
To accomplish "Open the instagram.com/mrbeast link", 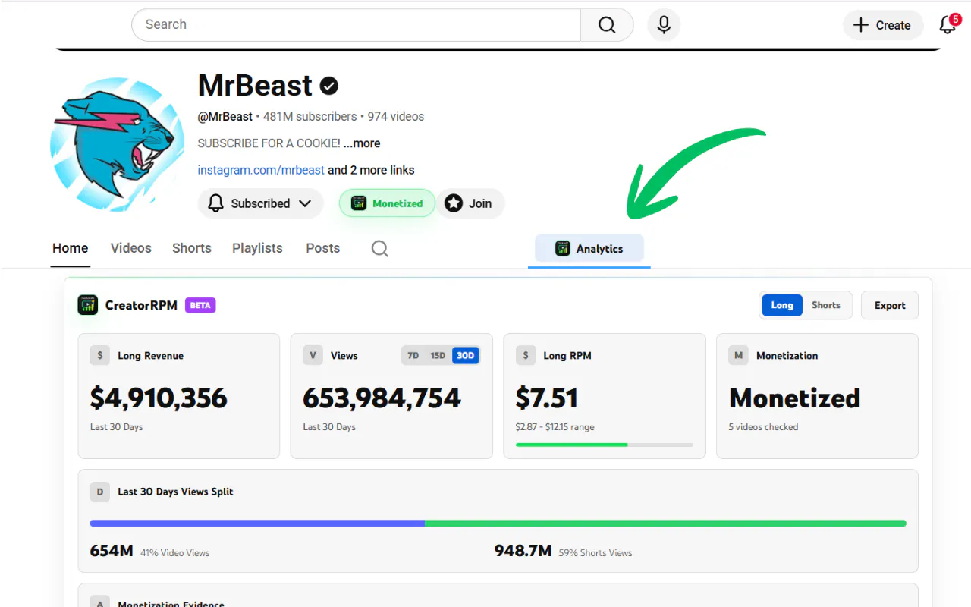I will tap(261, 170).
